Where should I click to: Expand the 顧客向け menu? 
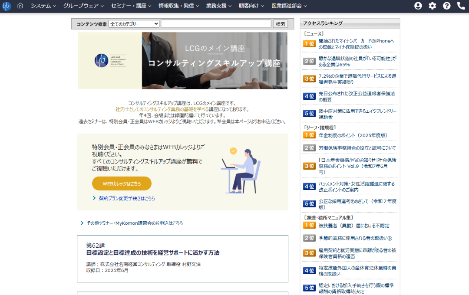[251, 6]
